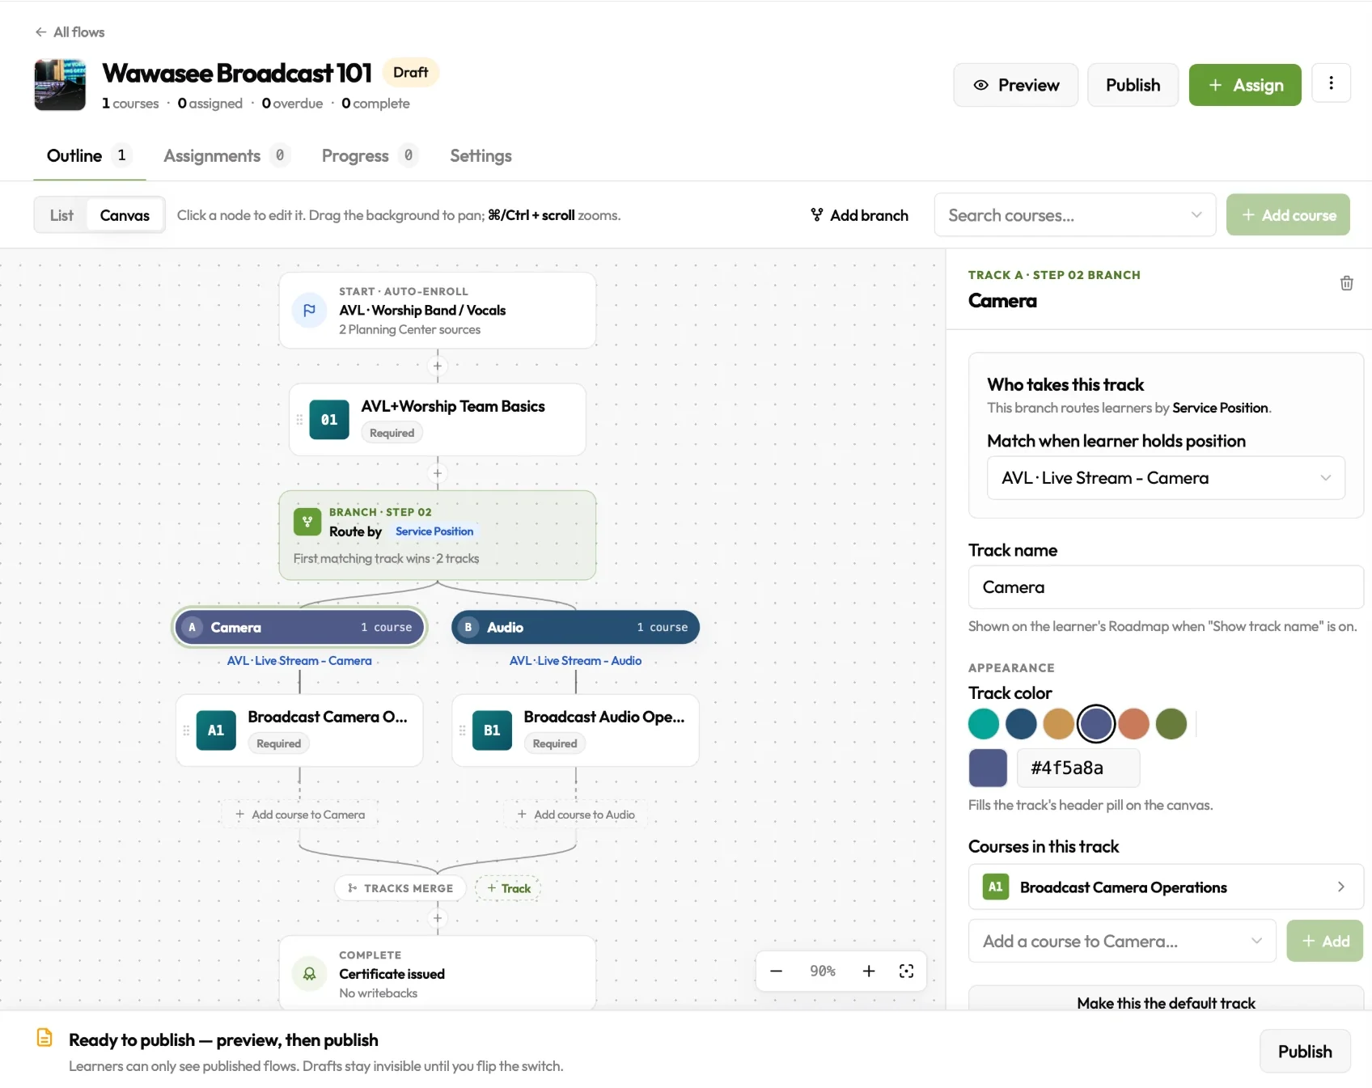The height and width of the screenshot is (1088, 1372).
Task: Open the three-dot more options menu
Action: click(1331, 83)
